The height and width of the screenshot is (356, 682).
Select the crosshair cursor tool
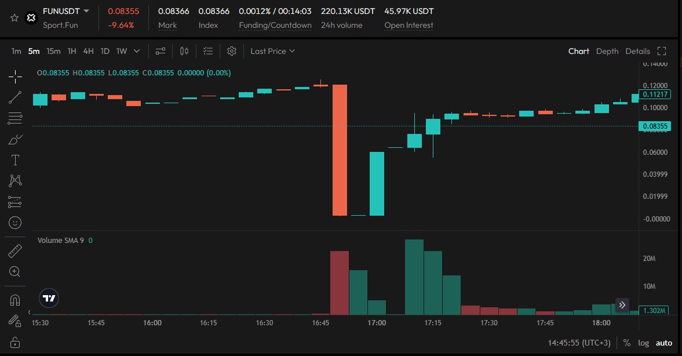coord(15,77)
